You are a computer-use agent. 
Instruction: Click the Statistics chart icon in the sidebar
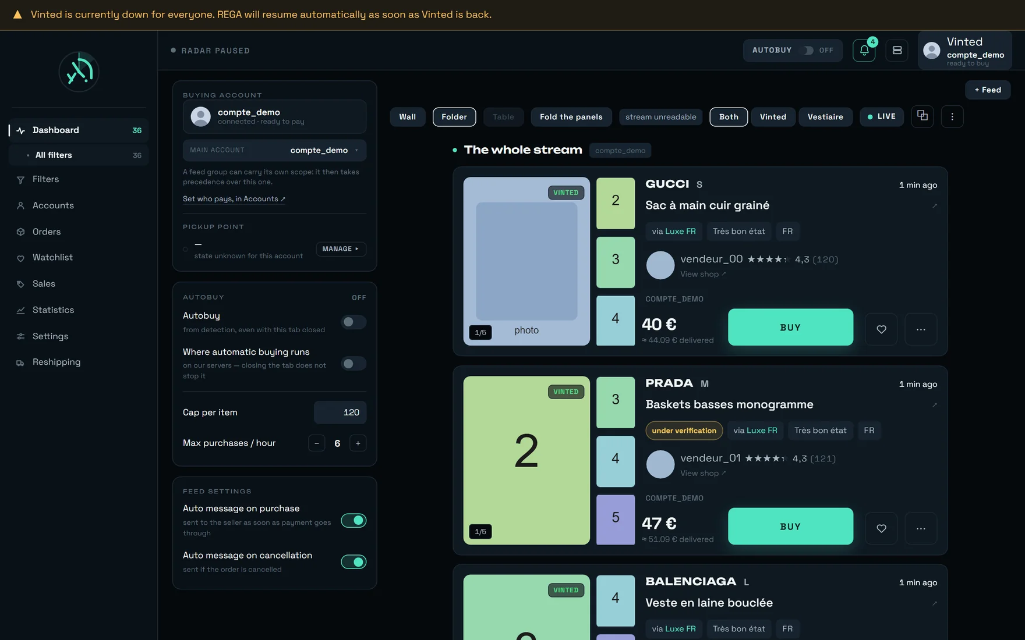tap(20, 310)
